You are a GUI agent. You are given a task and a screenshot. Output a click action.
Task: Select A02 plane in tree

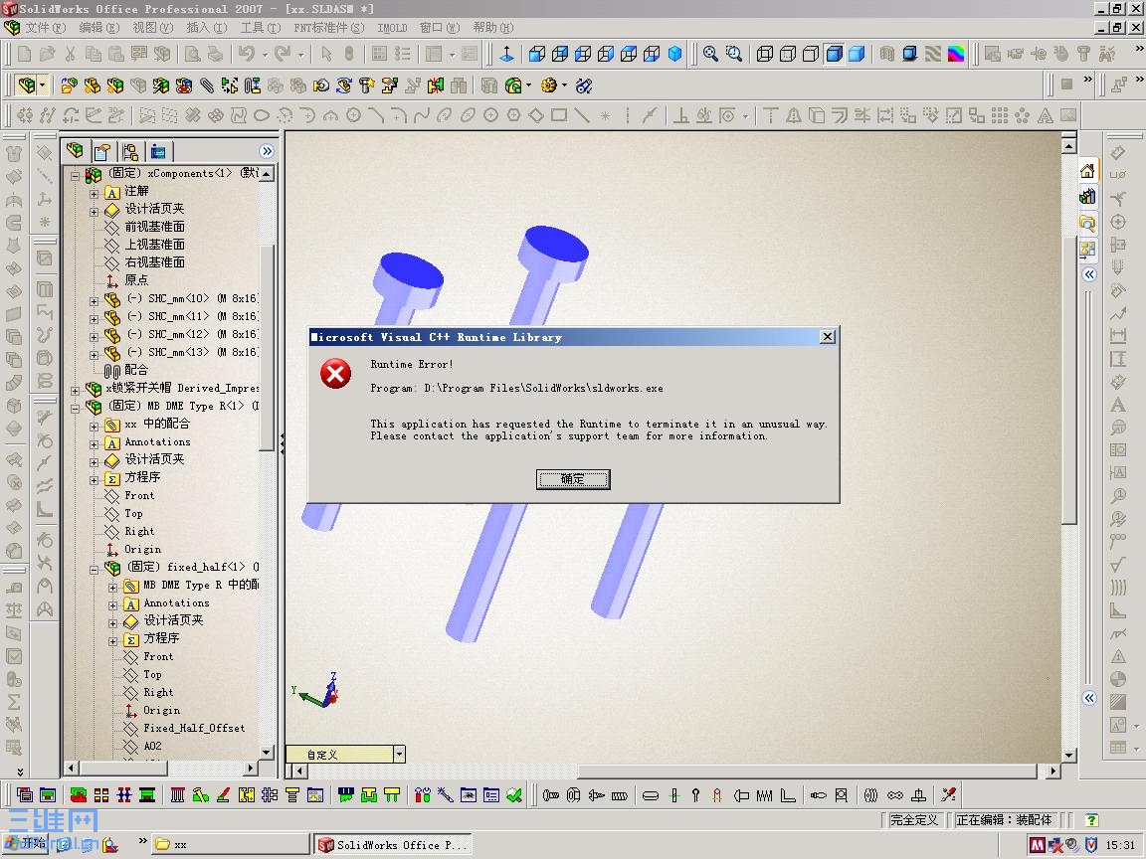(x=153, y=746)
